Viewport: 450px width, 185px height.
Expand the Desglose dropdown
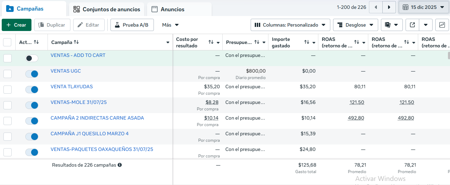[x=355, y=25]
